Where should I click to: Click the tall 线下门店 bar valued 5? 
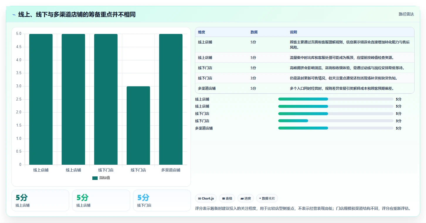click(106, 99)
